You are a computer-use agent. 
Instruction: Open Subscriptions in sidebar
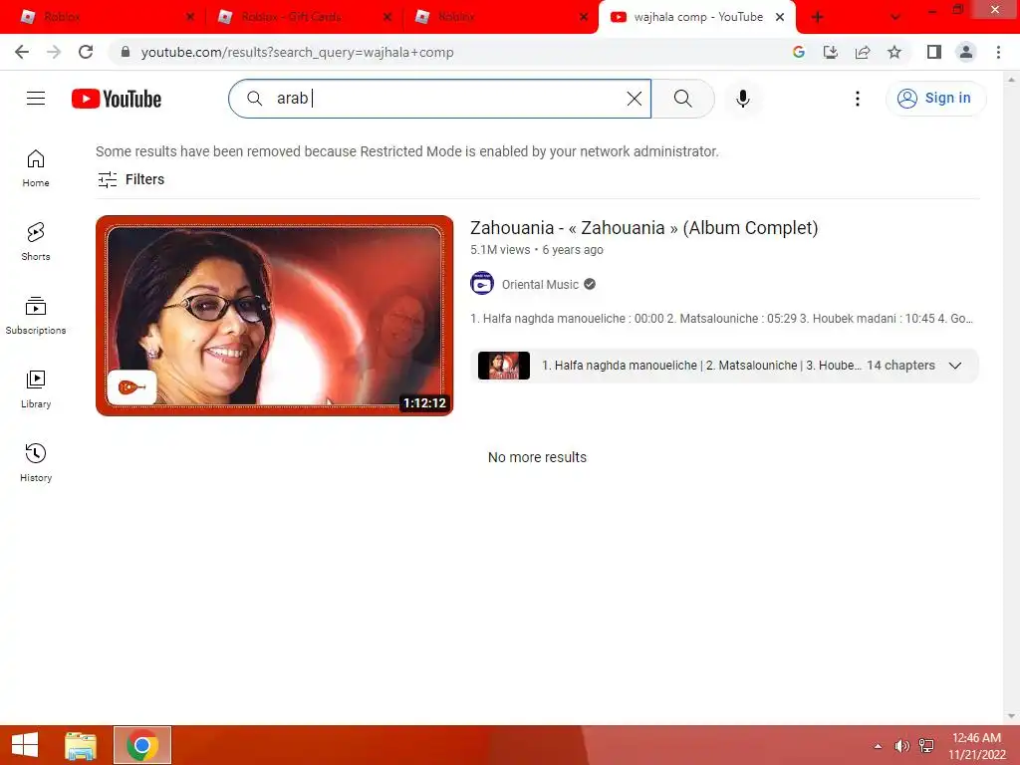tap(36, 316)
